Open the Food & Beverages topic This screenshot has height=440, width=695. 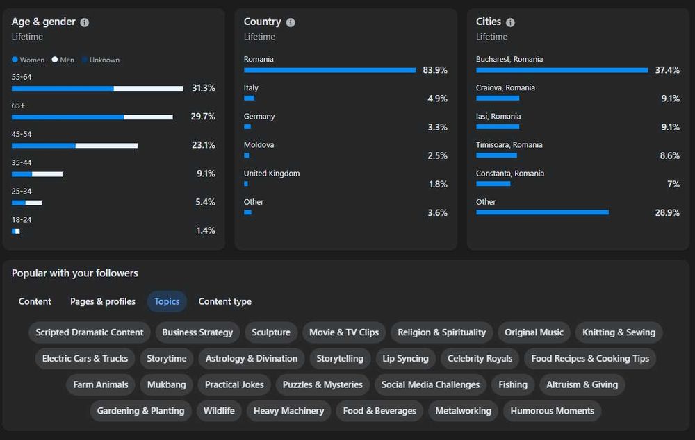[379, 411]
